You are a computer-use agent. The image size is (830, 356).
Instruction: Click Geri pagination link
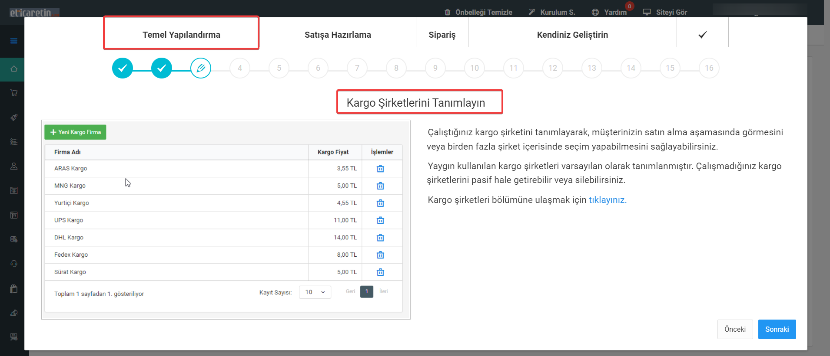coord(350,291)
